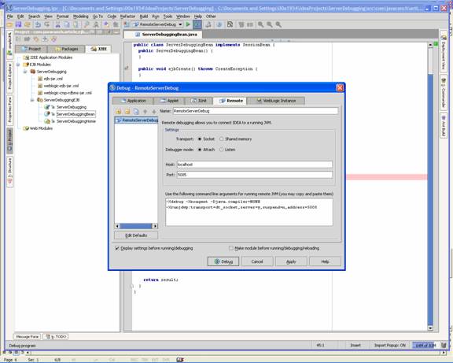
Task: Click the Name input field
Action: [x=256, y=111]
